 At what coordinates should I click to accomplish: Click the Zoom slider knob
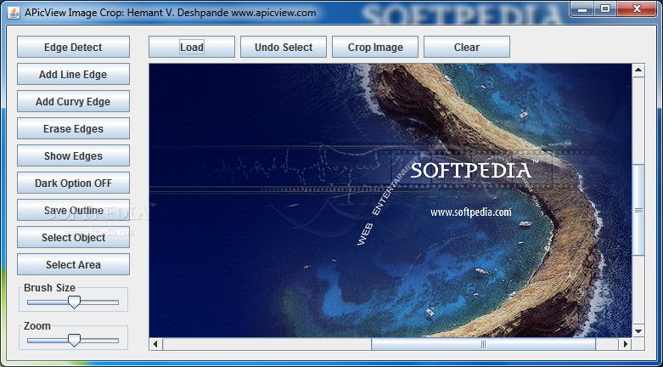pyautogui.click(x=74, y=341)
